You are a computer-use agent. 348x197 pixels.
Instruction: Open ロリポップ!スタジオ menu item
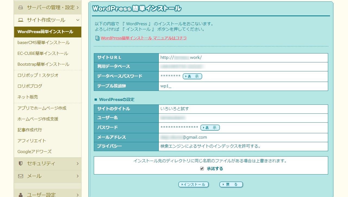click(48, 75)
